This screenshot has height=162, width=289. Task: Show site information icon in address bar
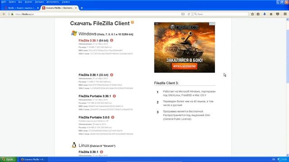pos(9,14)
